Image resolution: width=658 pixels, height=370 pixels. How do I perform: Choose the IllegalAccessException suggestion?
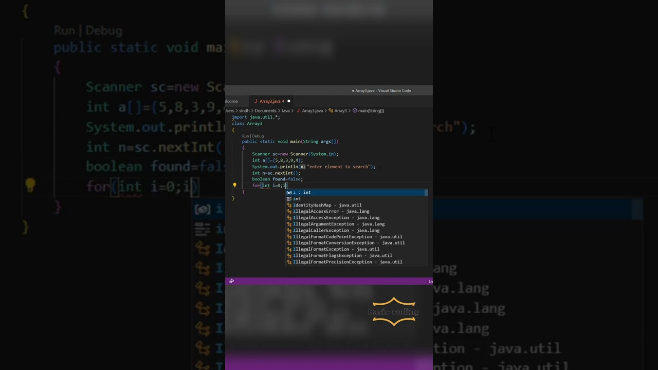tap(356, 217)
